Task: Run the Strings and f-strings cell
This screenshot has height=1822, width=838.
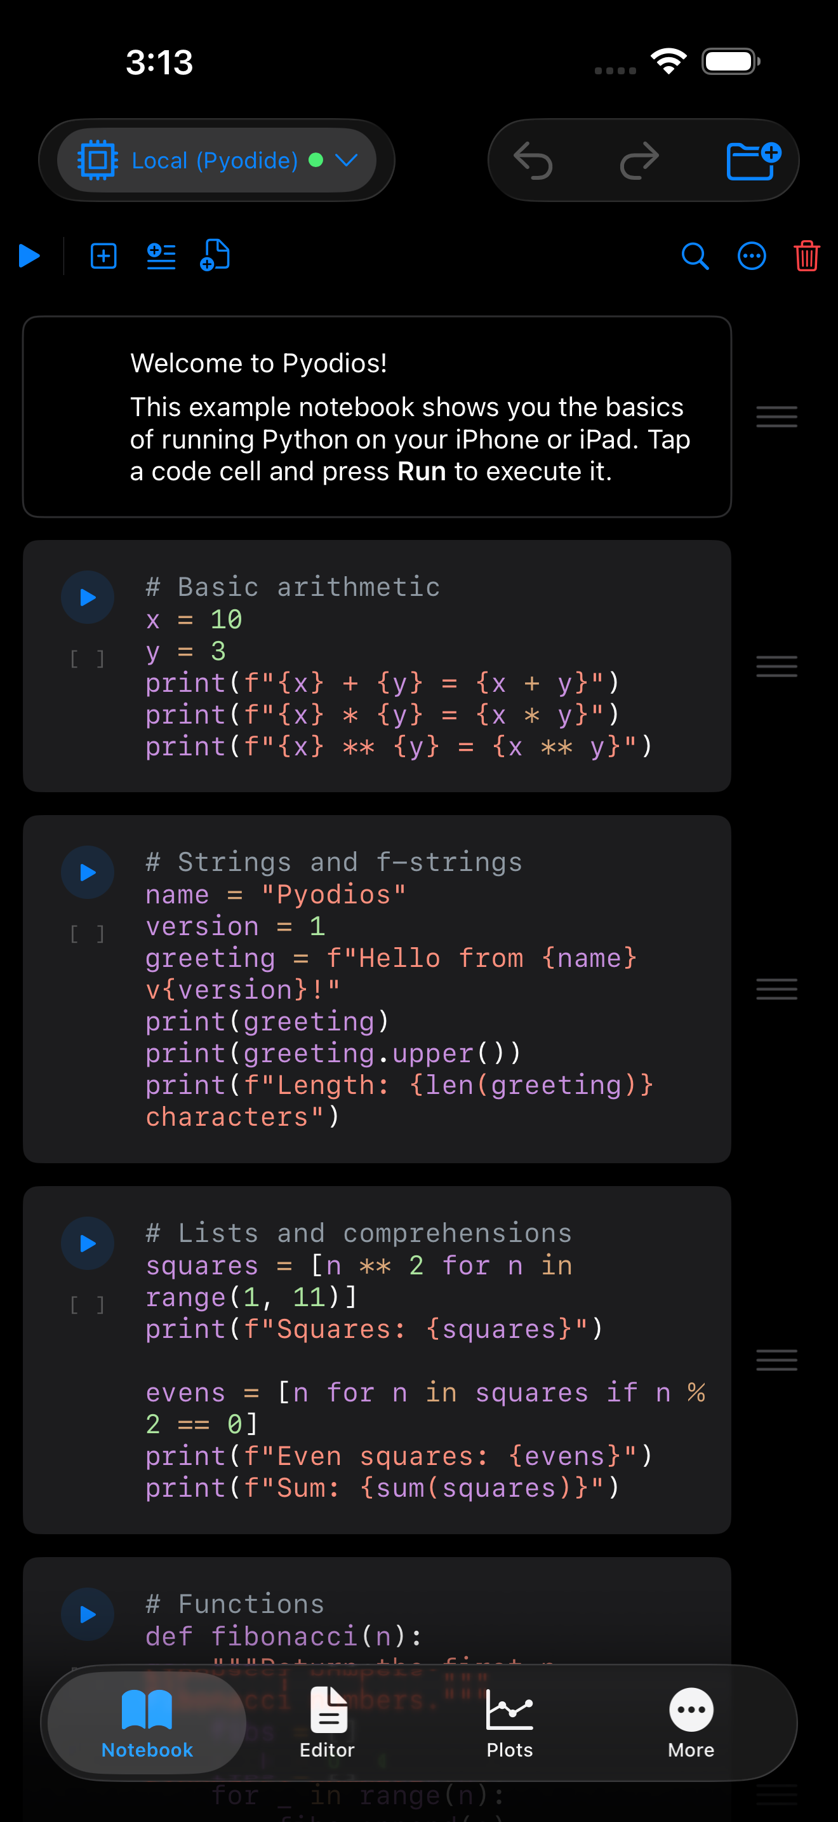Action: click(88, 873)
